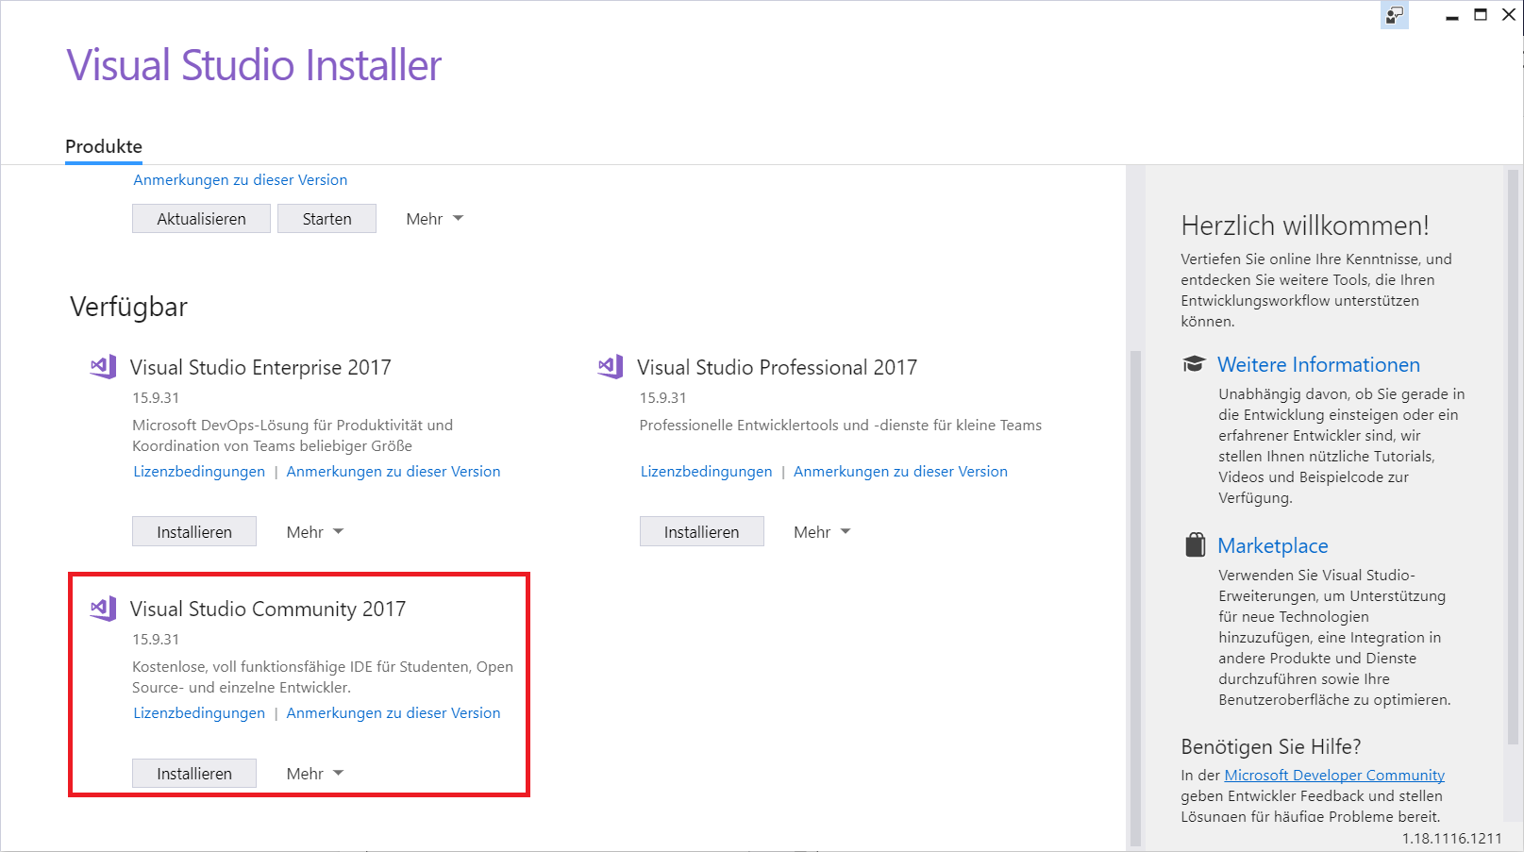This screenshot has width=1524, height=852.
Task: Click the Aktualisieren button
Action: (201, 219)
